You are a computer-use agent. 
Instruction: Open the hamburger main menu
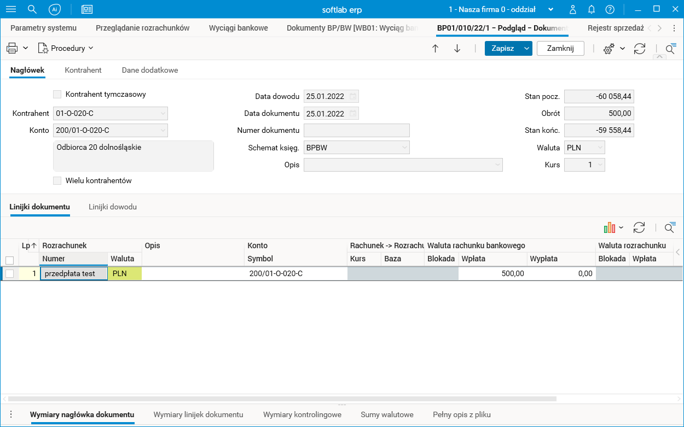point(11,9)
